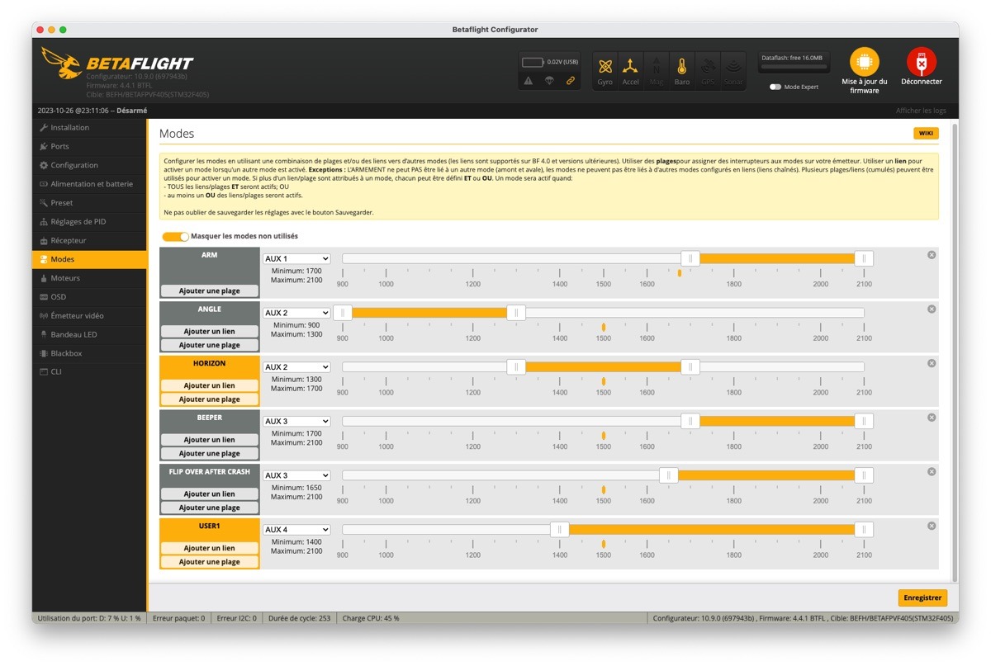Open the CLI tab

pyautogui.click(x=90, y=371)
